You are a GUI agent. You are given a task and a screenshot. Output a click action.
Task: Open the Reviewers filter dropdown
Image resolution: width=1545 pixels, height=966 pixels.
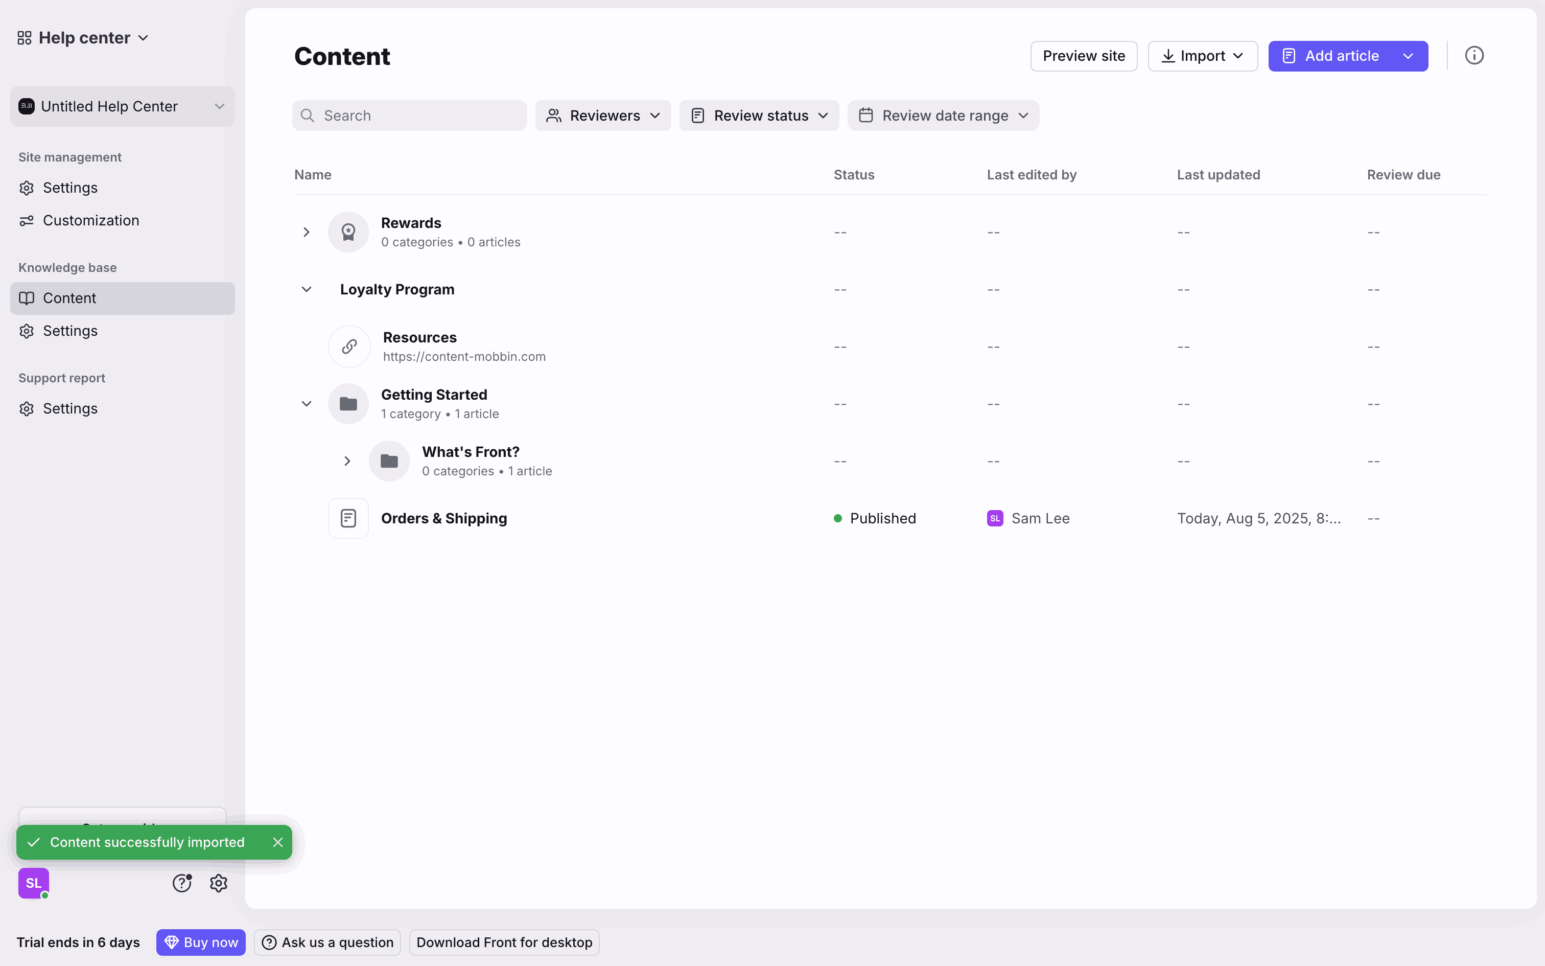pyautogui.click(x=603, y=116)
